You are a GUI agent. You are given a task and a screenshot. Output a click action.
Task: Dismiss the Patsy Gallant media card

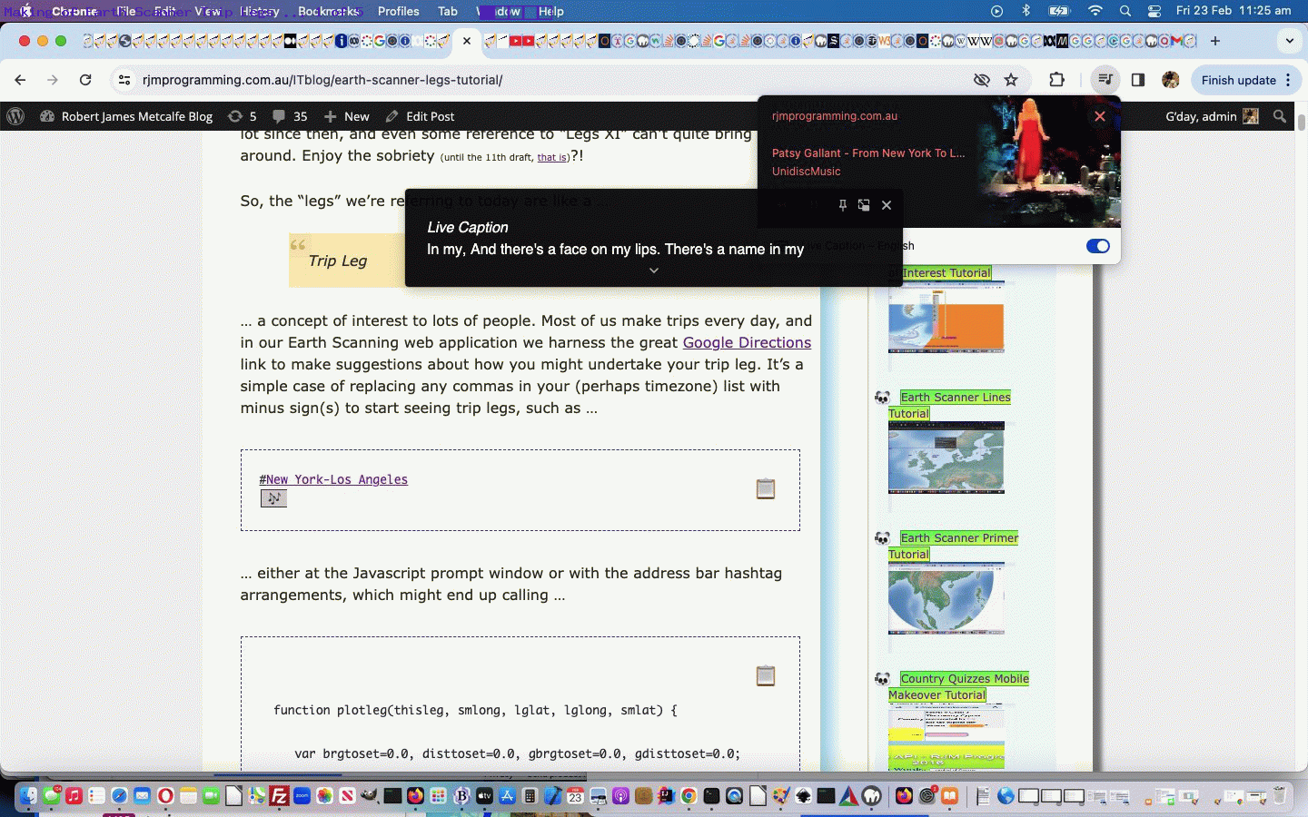(x=1100, y=116)
